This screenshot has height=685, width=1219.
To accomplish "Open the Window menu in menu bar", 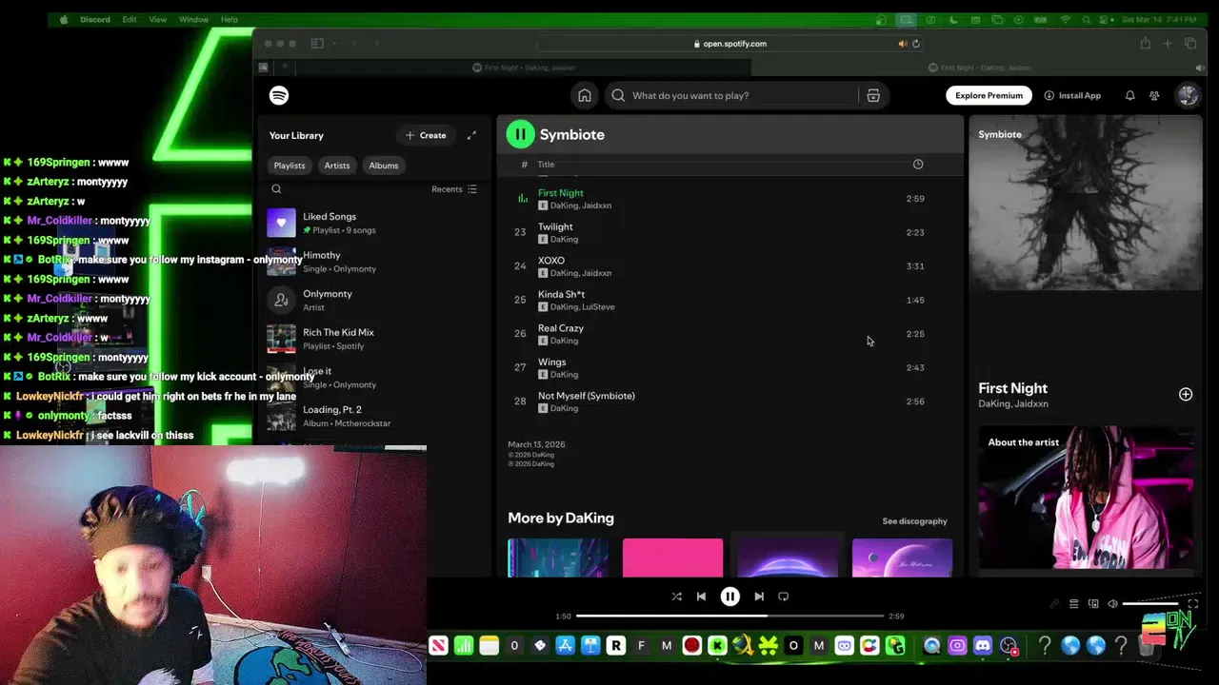I will tap(193, 19).
